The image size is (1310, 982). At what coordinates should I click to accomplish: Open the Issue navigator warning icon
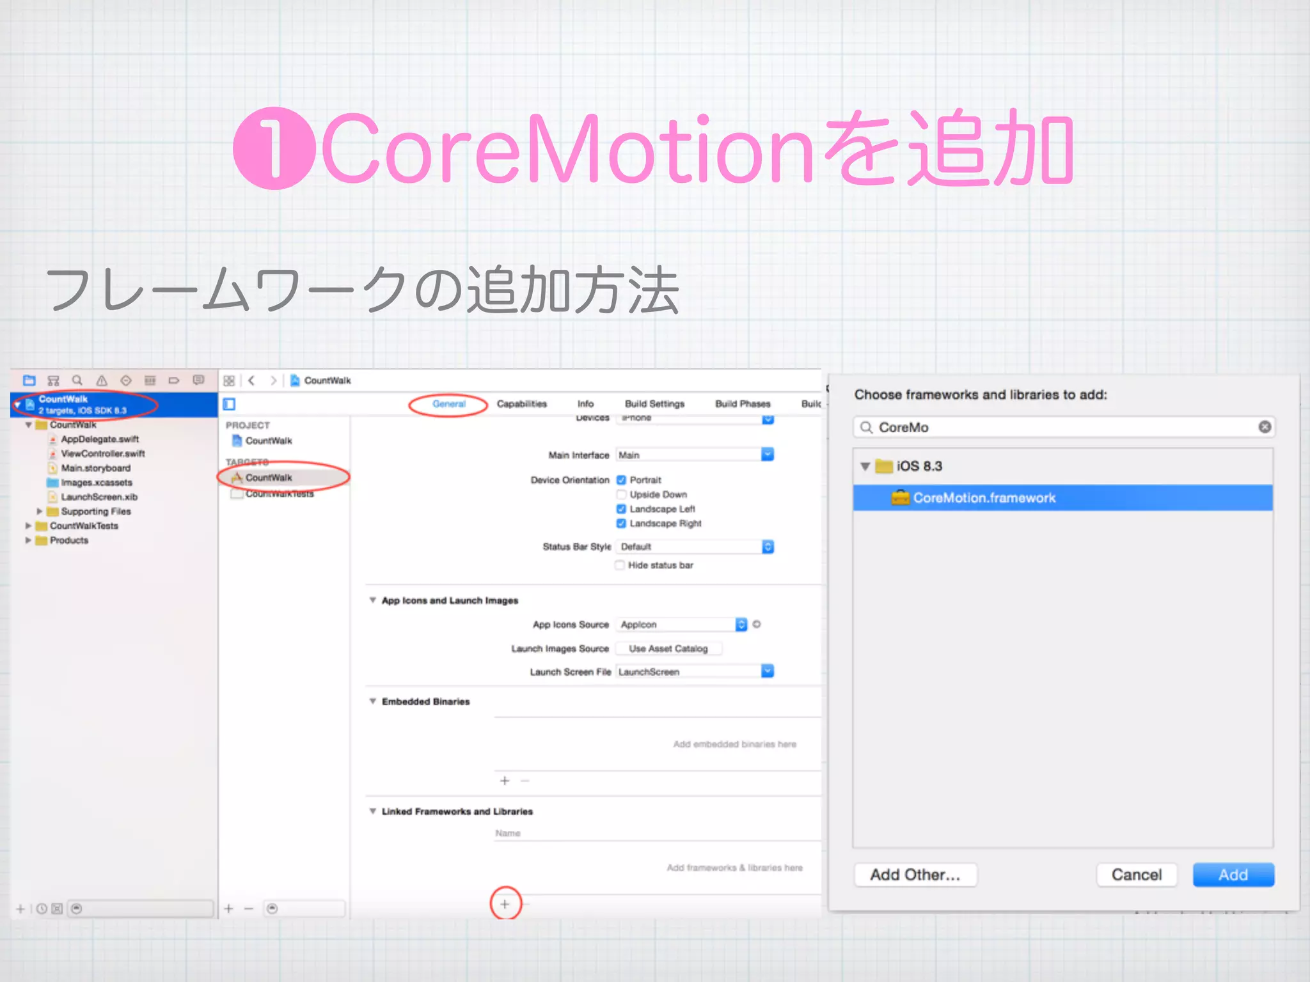tap(102, 380)
